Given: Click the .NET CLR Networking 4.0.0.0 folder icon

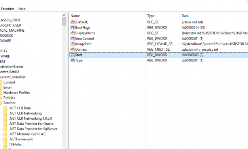Looking at the screenshot, I should pos(6,118).
